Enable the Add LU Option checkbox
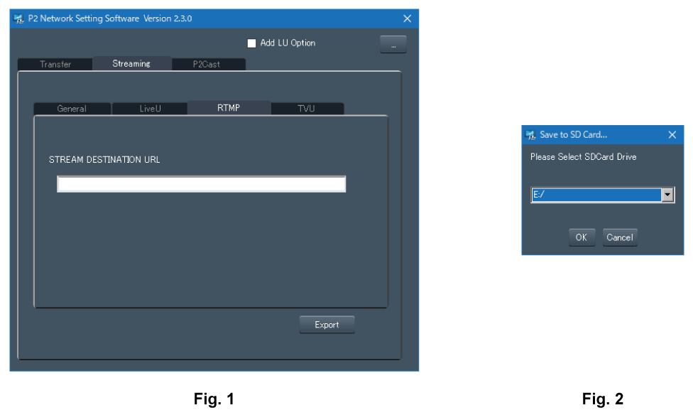 (251, 43)
